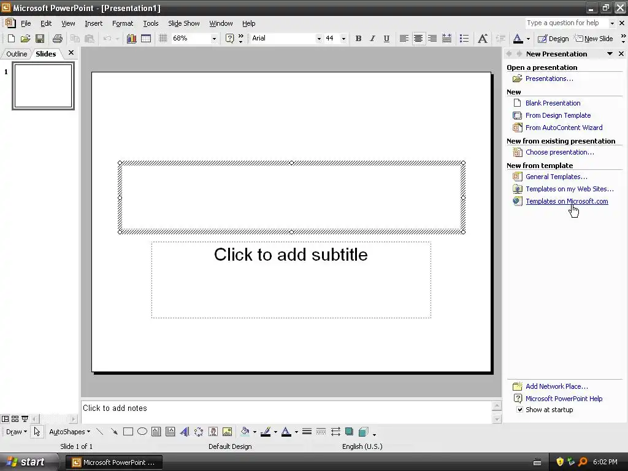Align text left
This screenshot has width=628, height=471.
coord(404,39)
